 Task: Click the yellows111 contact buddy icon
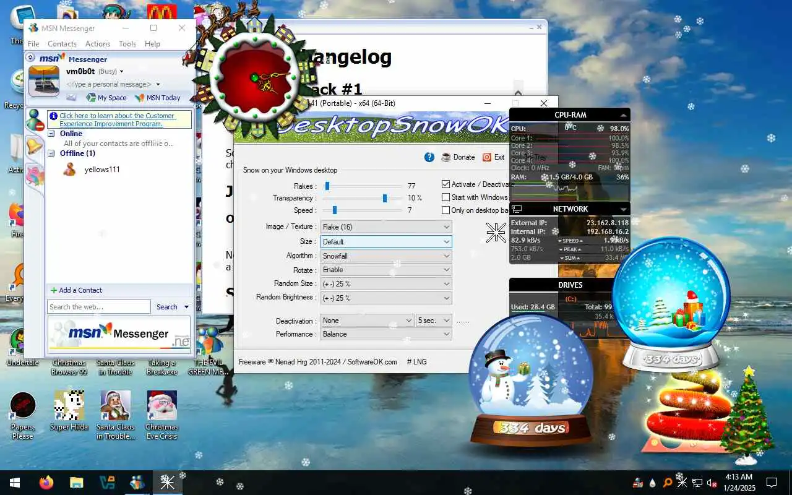pyautogui.click(x=71, y=169)
